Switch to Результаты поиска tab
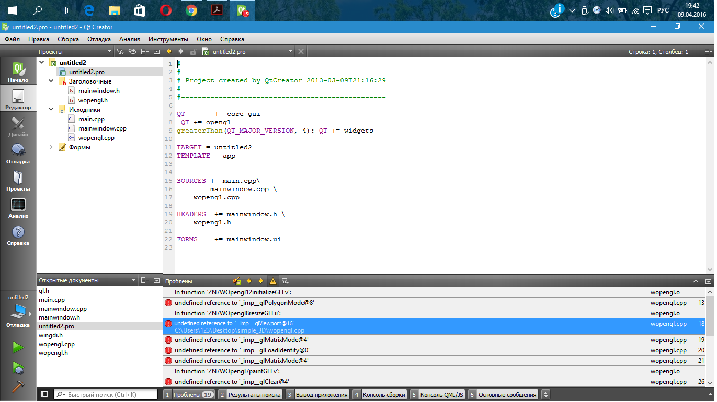Screen dimensions: 717x402 point(250,395)
